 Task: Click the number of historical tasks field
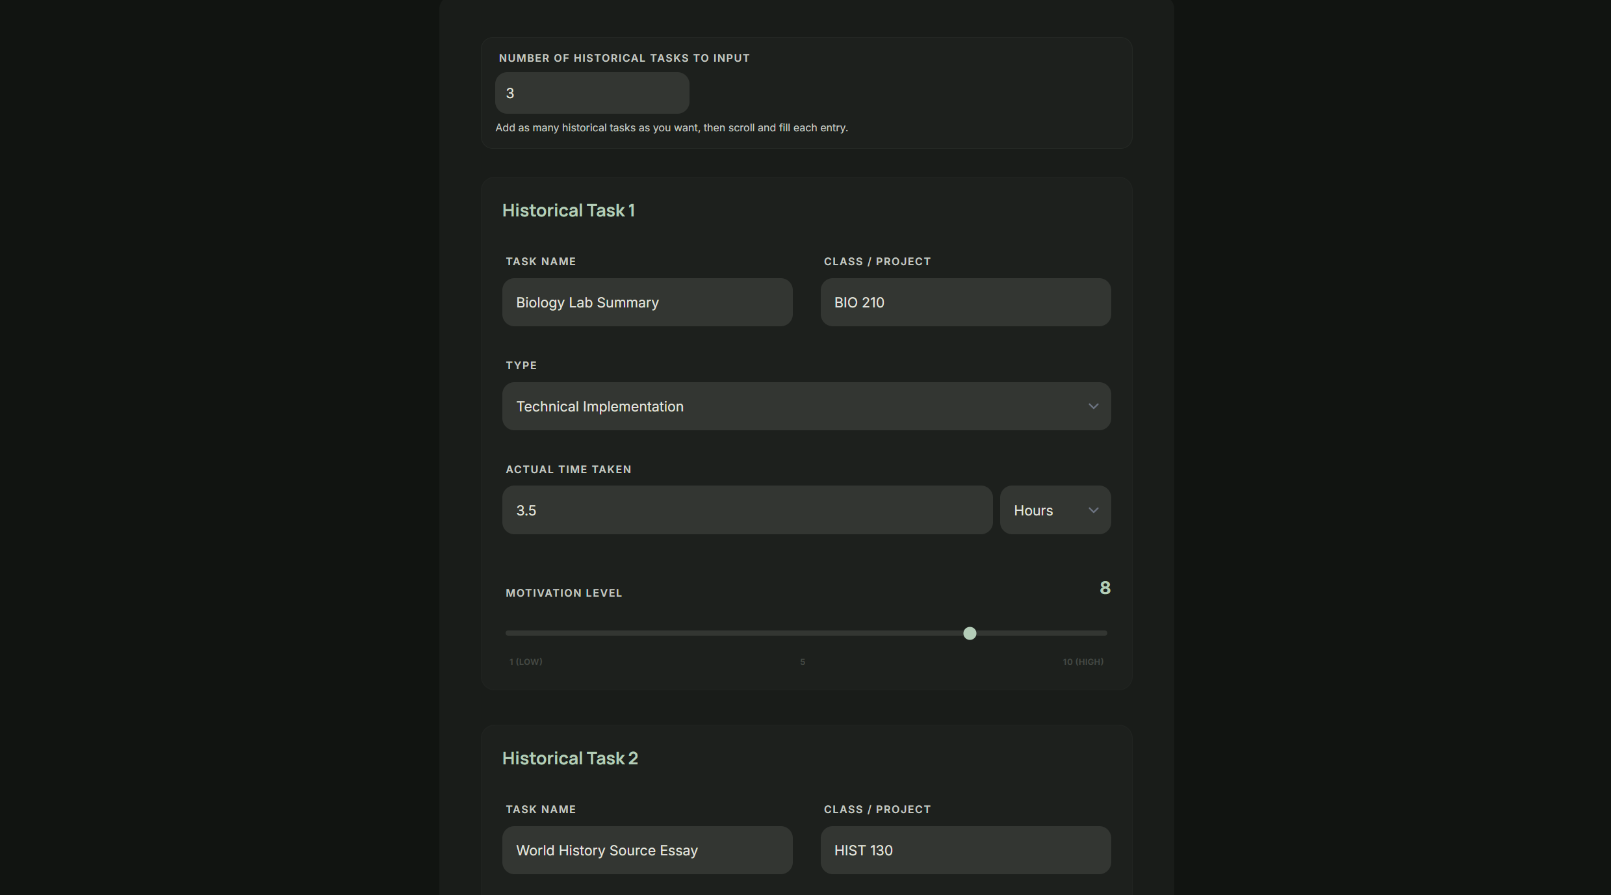(591, 93)
